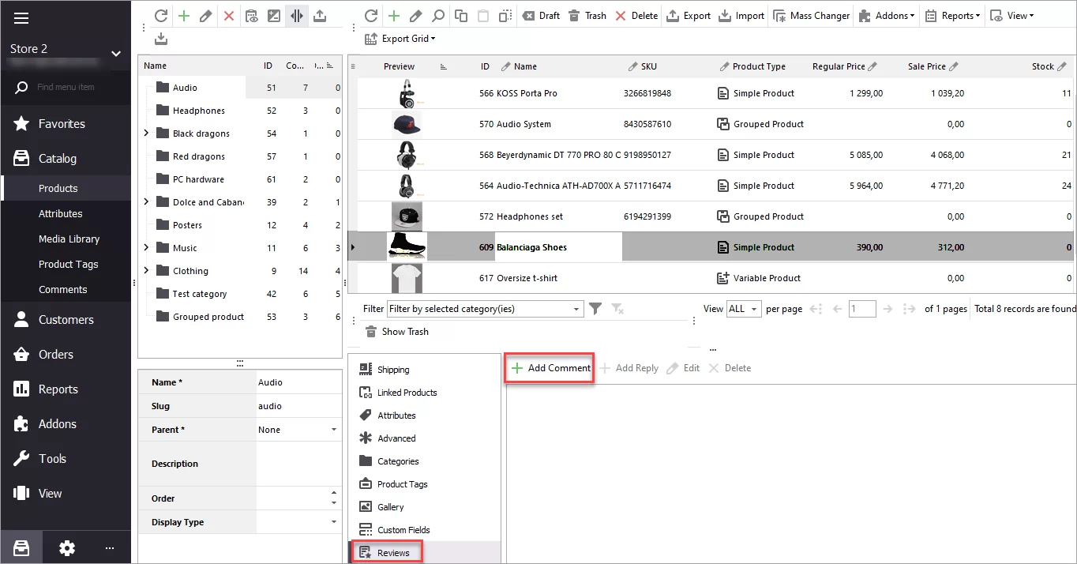1077x564 pixels.
Task: Move selected products to Trash
Action: [x=587, y=14]
